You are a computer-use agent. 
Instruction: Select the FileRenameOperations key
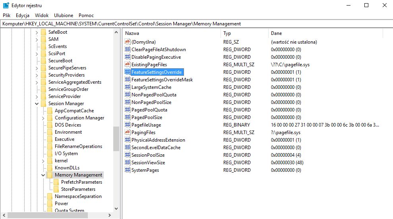(x=78, y=146)
